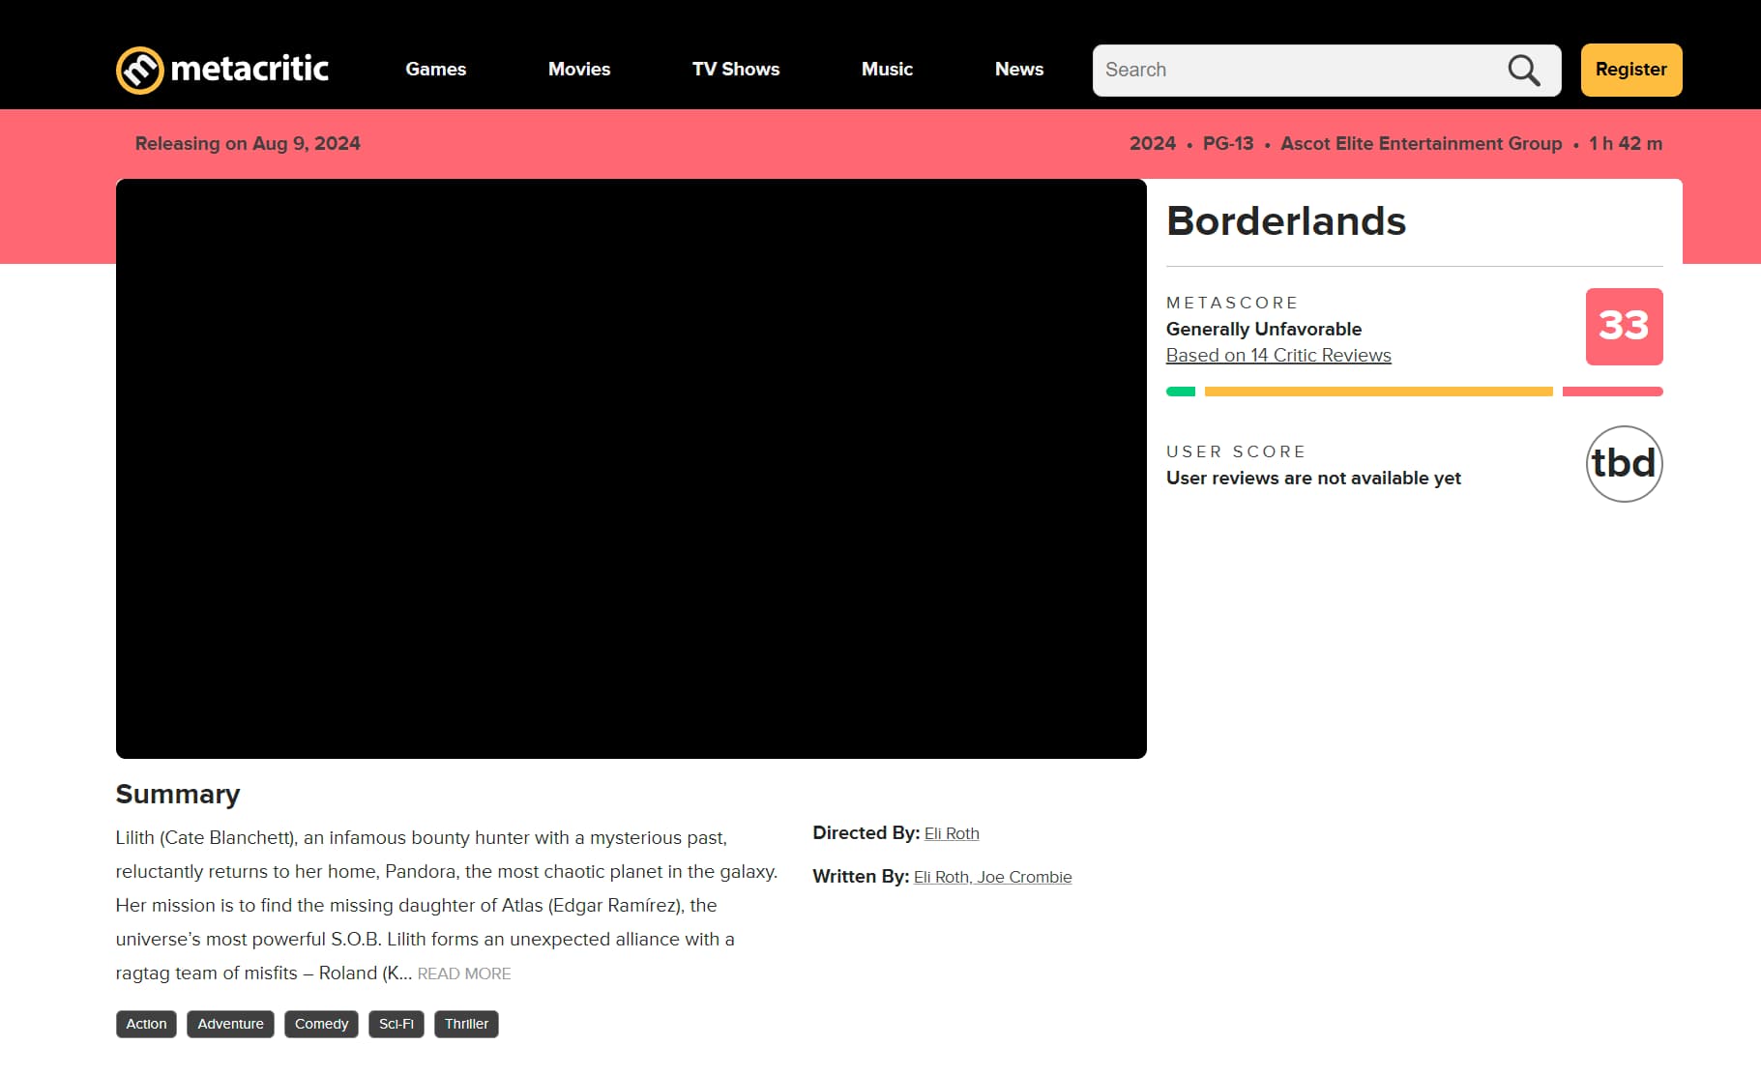Select the Comedy genre tag
This screenshot has height=1075, width=1761.
[321, 1024]
